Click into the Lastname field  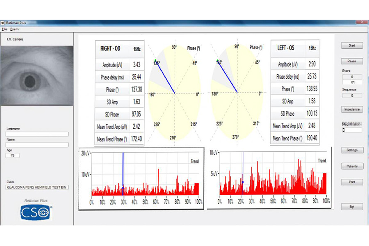[x=37, y=134]
